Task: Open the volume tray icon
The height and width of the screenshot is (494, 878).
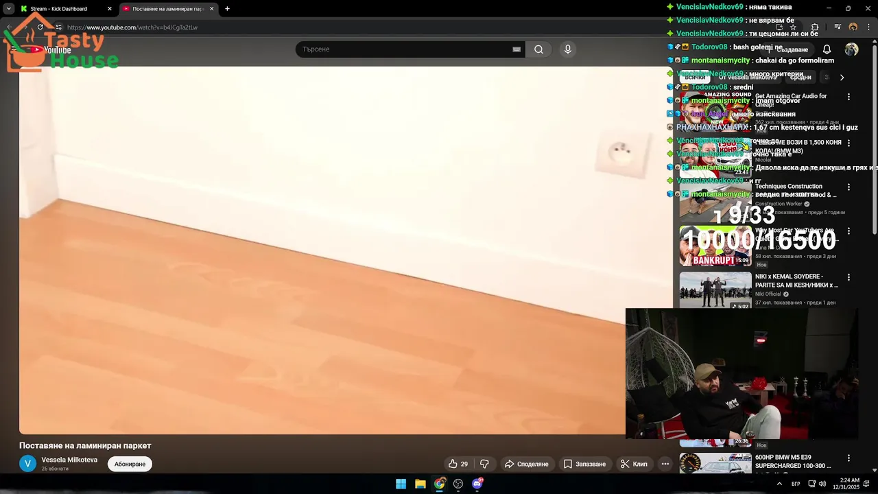Action: coord(822,484)
